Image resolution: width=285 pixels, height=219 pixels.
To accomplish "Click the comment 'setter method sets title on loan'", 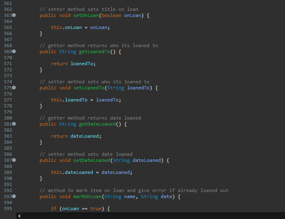I will 89,9.
